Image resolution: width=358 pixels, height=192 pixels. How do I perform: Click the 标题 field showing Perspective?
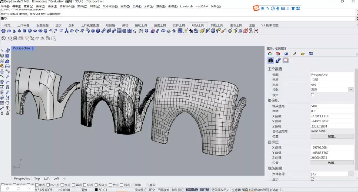[332, 75]
